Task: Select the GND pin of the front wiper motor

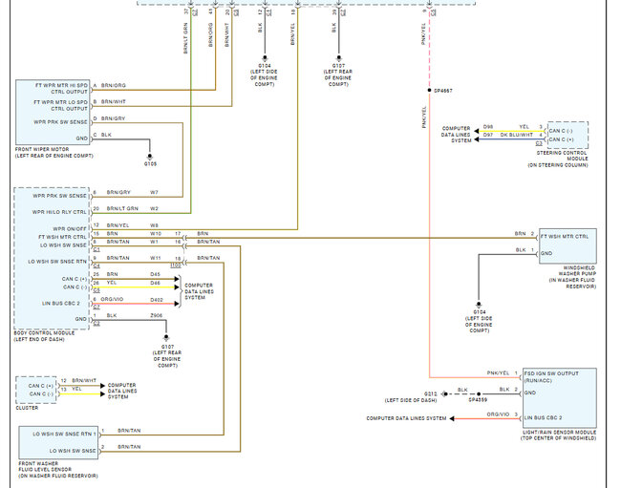Action: [x=81, y=138]
